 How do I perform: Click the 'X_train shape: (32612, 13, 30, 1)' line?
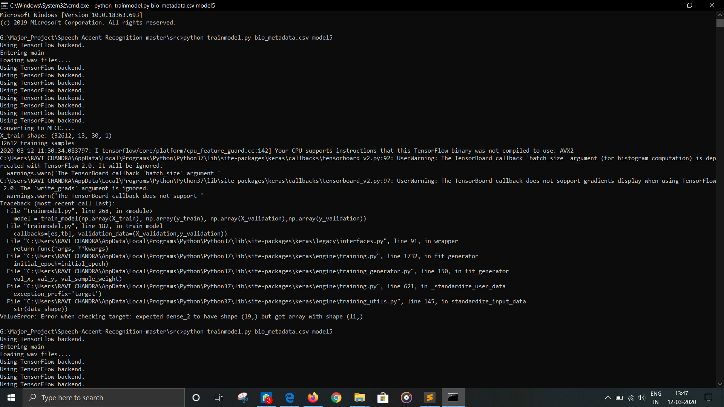point(56,136)
